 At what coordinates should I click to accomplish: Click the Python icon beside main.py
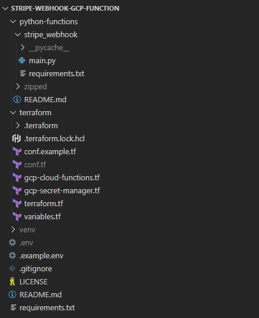tap(22, 60)
